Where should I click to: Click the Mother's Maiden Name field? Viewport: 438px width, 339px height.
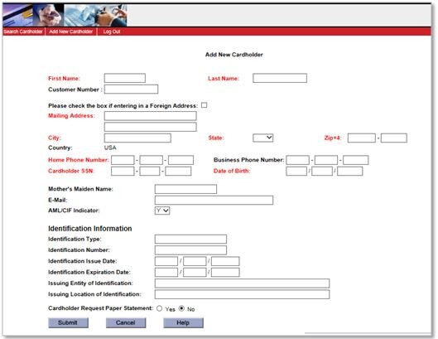(185, 189)
